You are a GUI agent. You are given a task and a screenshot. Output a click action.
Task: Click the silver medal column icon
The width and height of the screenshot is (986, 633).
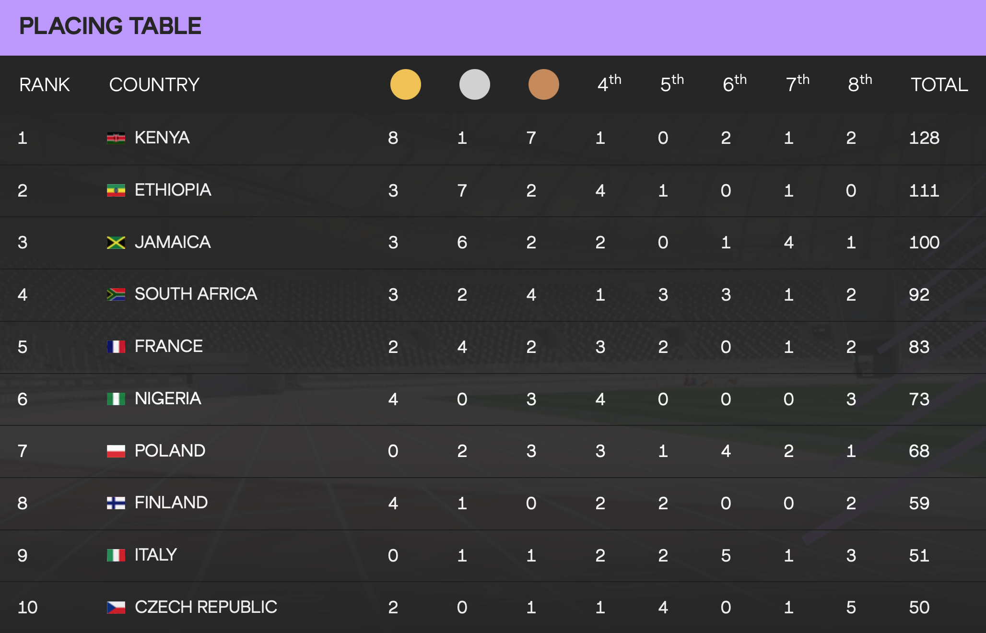tap(474, 84)
